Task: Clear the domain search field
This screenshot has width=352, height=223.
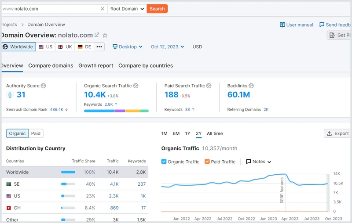Action: [103, 9]
